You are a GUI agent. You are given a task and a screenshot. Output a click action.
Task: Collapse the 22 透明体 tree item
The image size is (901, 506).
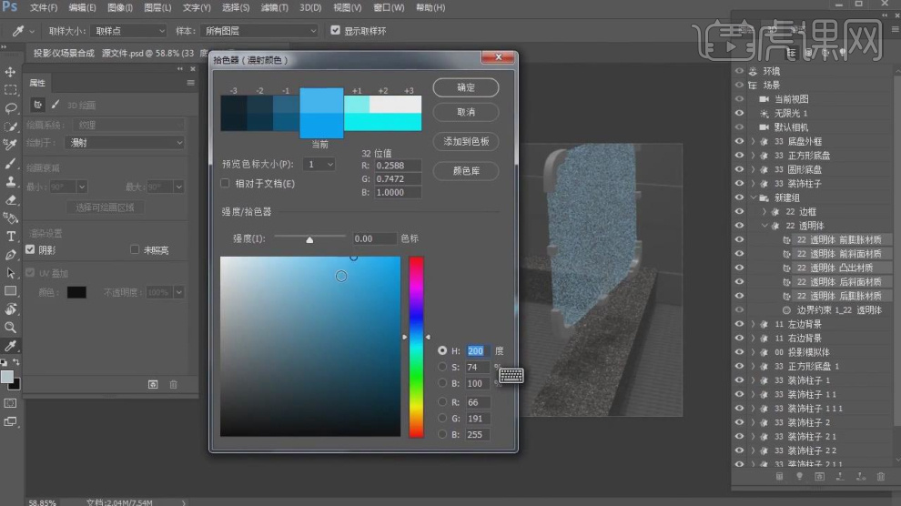click(x=764, y=226)
